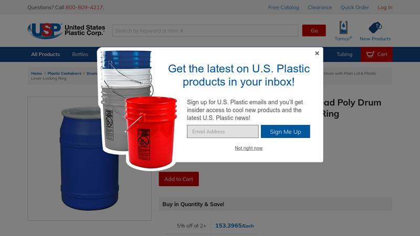Open New Products tag icon
420x236 pixels.
tap(375, 27)
